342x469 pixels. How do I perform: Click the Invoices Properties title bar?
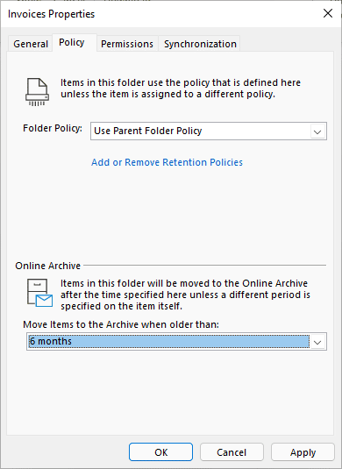pyautogui.click(x=161, y=14)
